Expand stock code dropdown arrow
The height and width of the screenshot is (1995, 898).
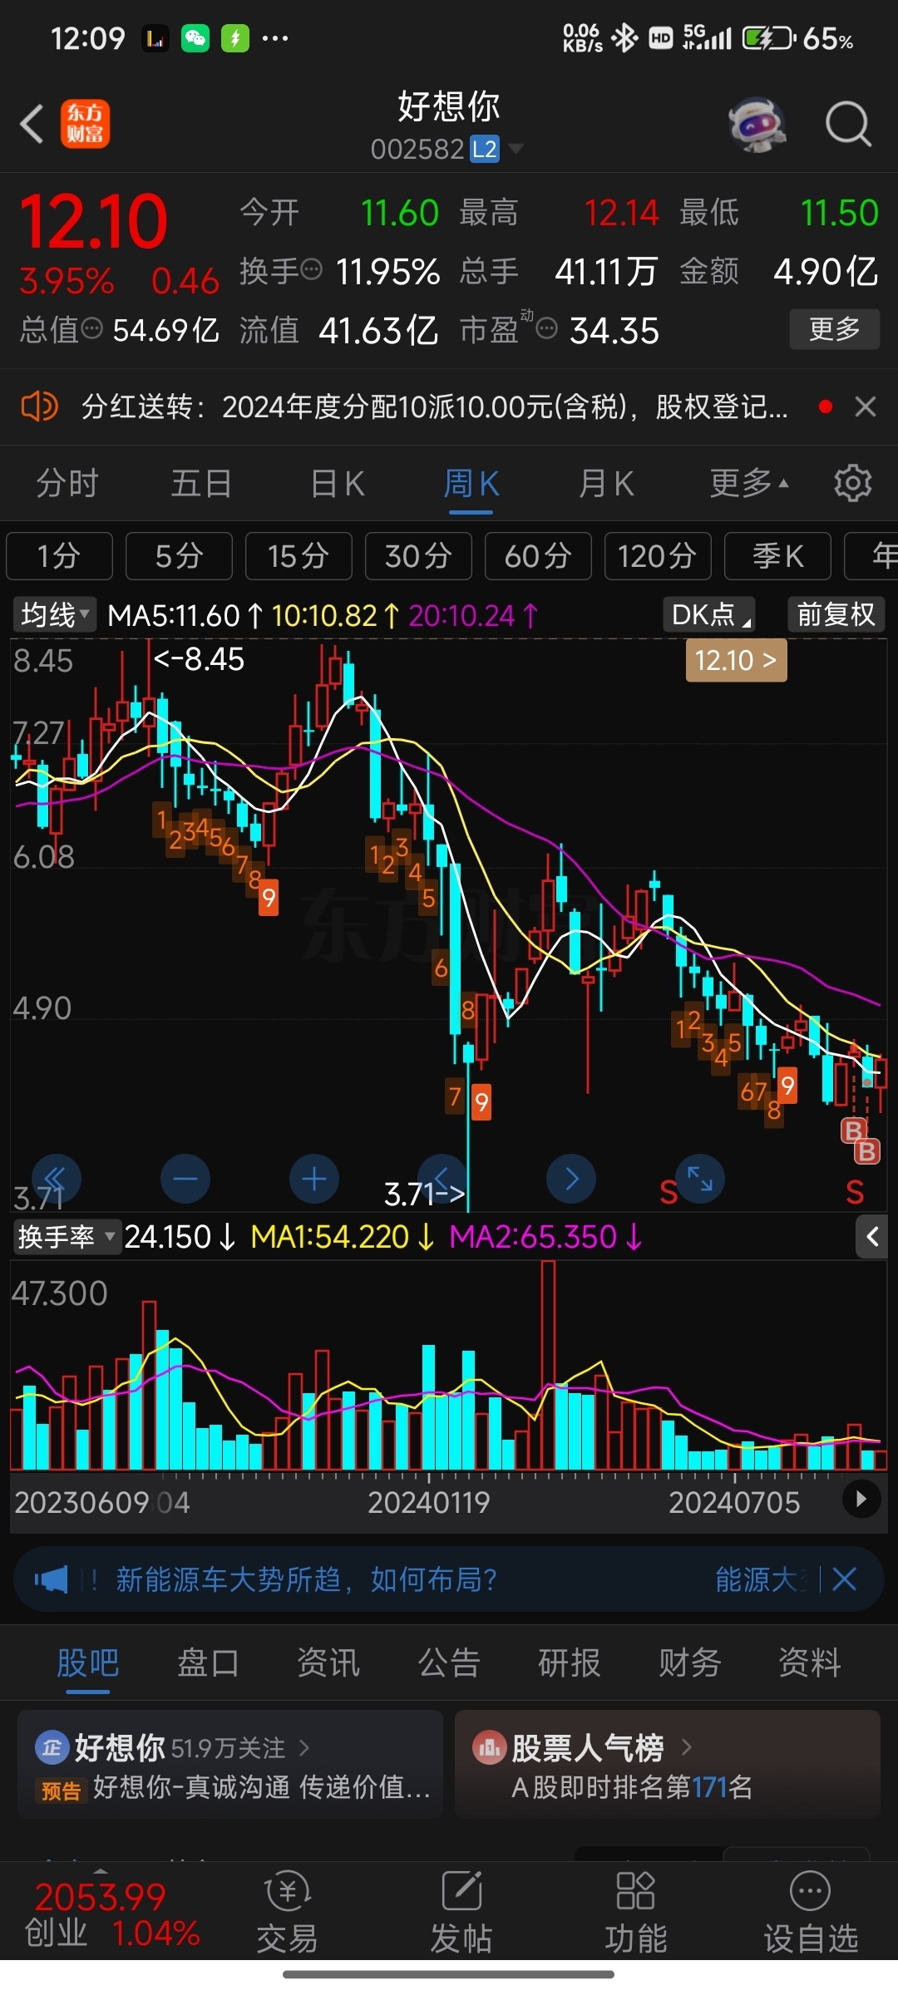pyautogui.click(x=516, y=150)
